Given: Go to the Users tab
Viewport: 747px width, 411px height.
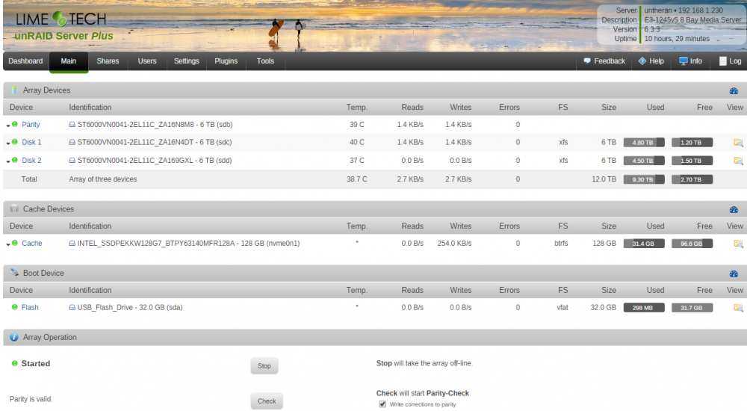Looking at the screenshot, I should point(147,61).
